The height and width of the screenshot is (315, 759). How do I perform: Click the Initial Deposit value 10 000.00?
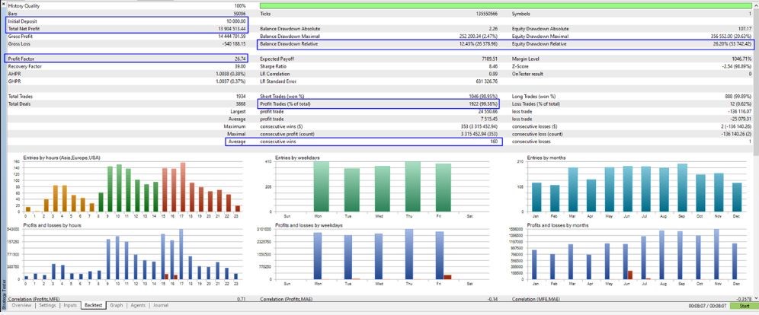[x=235, y=21]
